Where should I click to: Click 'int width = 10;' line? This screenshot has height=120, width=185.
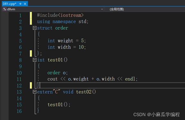67,47
